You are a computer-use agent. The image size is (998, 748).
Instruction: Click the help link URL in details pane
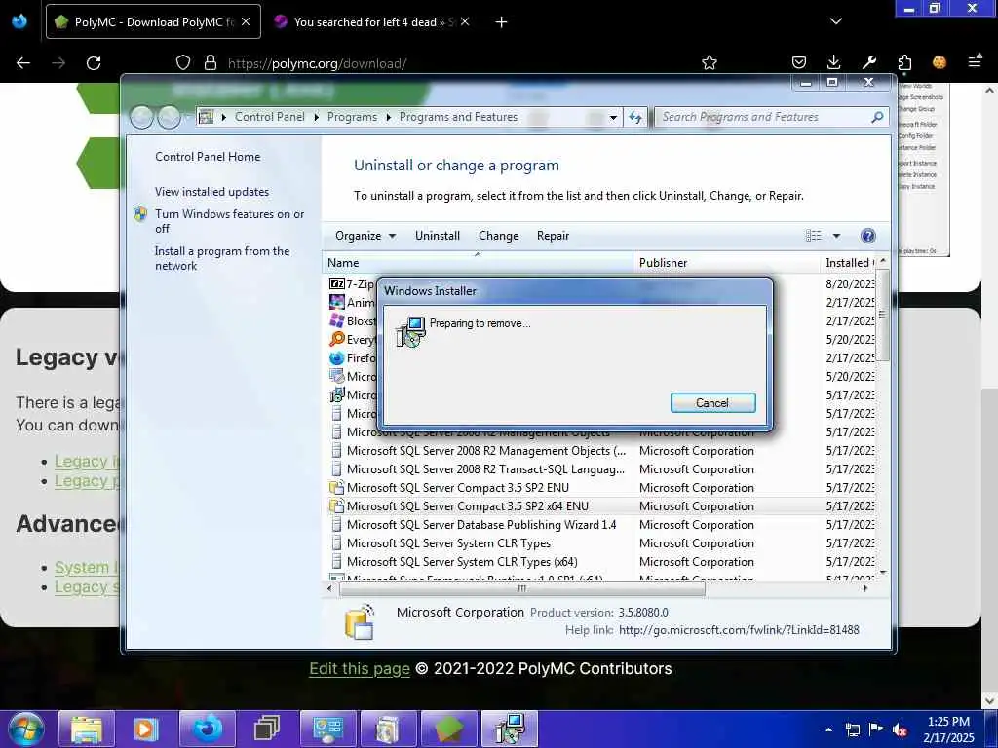tap(739, 630)
